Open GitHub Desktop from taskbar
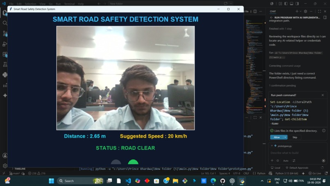The width and height of the screenshot is (330, 186). click(223, 181)
